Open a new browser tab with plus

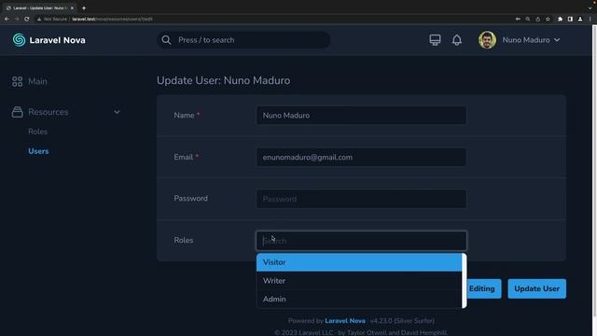tap(84, 8)
